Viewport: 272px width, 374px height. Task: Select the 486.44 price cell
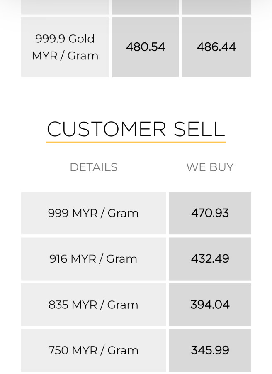point(216,47)
